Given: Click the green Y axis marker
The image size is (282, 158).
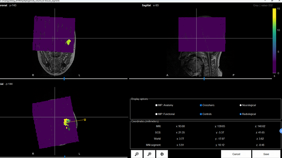Looking at the screenshot, I should tap(69, 129).
